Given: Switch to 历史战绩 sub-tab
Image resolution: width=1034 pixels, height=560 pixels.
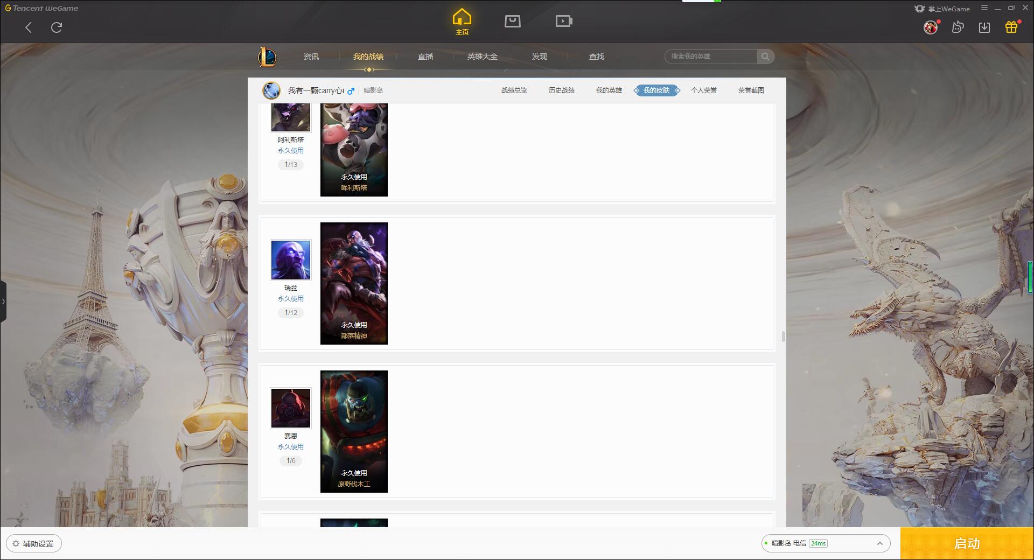Looking at the screenshot, I should (x=562, y=90).
